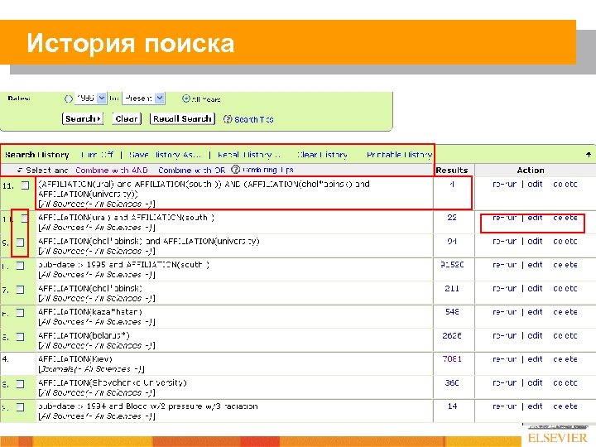596x447 pixels.
Task: Click up arrow icon in history header
Action: (589, 154)
